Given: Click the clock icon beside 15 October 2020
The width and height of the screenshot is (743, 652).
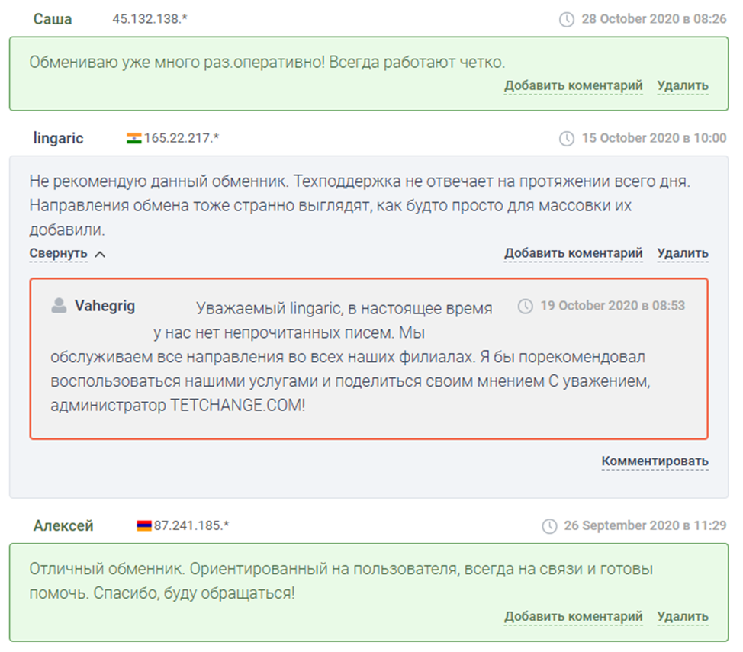Looking at the screenshot, I should pos(567,138).
